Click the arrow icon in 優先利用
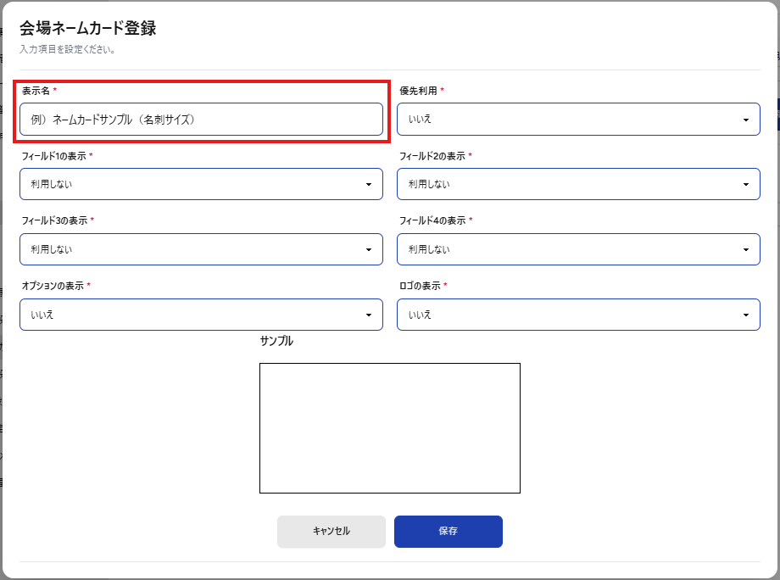The height and width of the screenshot is (580, 780). click(745, 120)
